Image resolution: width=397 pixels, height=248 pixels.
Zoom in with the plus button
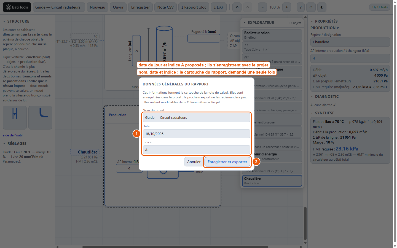click(x=287, y=7)
